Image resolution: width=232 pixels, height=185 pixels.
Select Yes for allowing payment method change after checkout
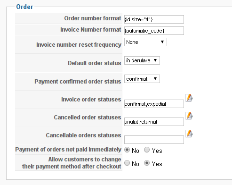(147, 163)
